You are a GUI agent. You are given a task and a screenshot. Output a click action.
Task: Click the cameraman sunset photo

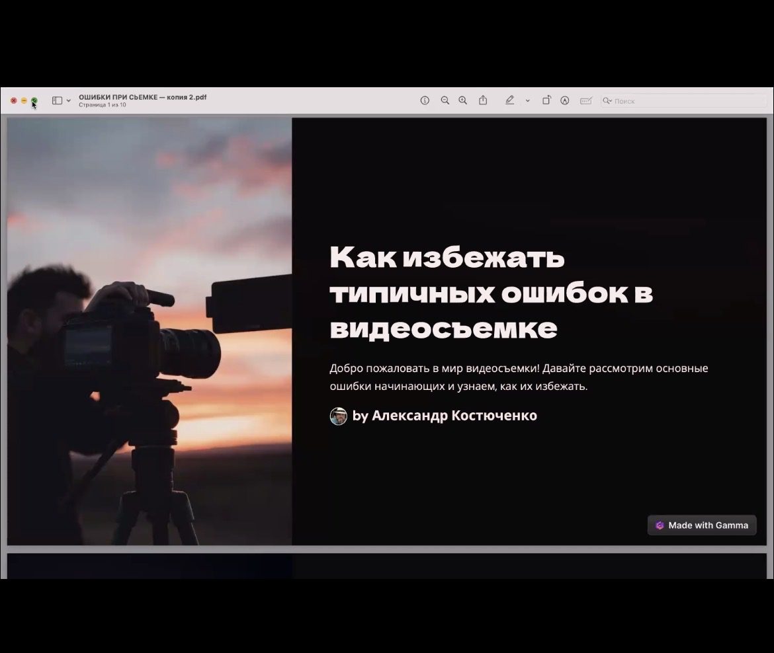150,330
